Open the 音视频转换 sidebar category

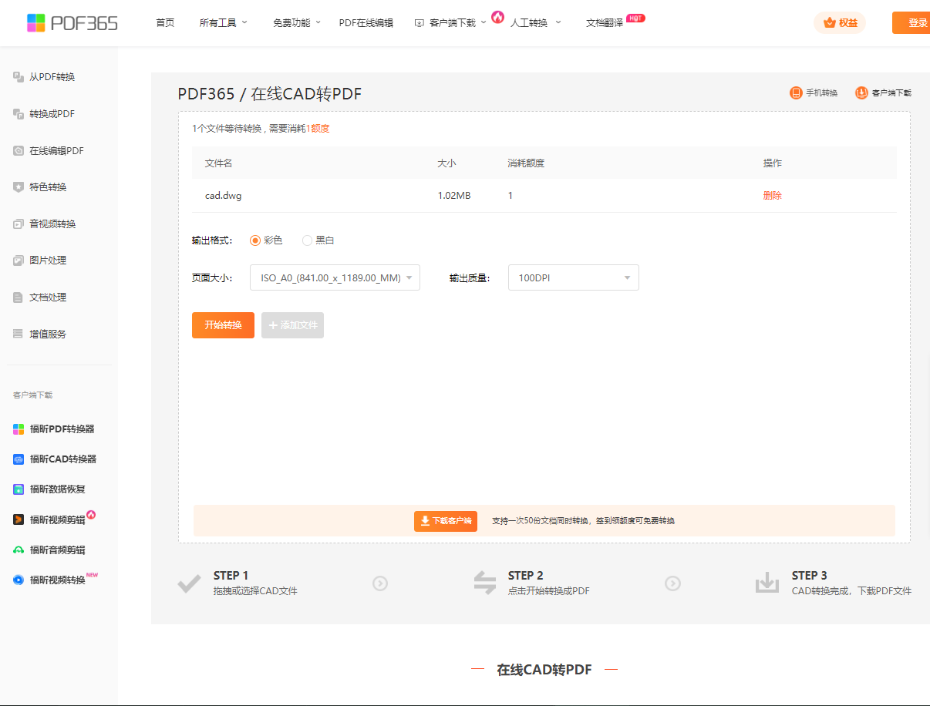click(x=52, y=224)
